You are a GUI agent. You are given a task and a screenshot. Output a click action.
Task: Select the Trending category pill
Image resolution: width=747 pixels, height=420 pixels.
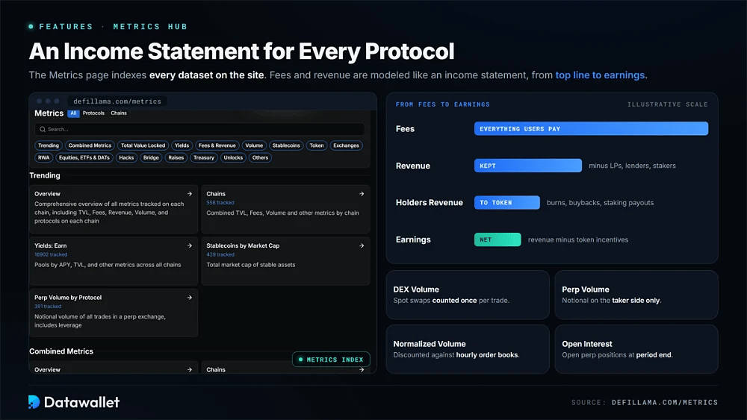(x=49, y=145)
